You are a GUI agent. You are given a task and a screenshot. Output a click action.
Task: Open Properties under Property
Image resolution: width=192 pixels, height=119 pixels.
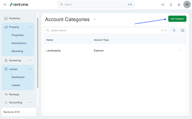[x=18, y=35]
